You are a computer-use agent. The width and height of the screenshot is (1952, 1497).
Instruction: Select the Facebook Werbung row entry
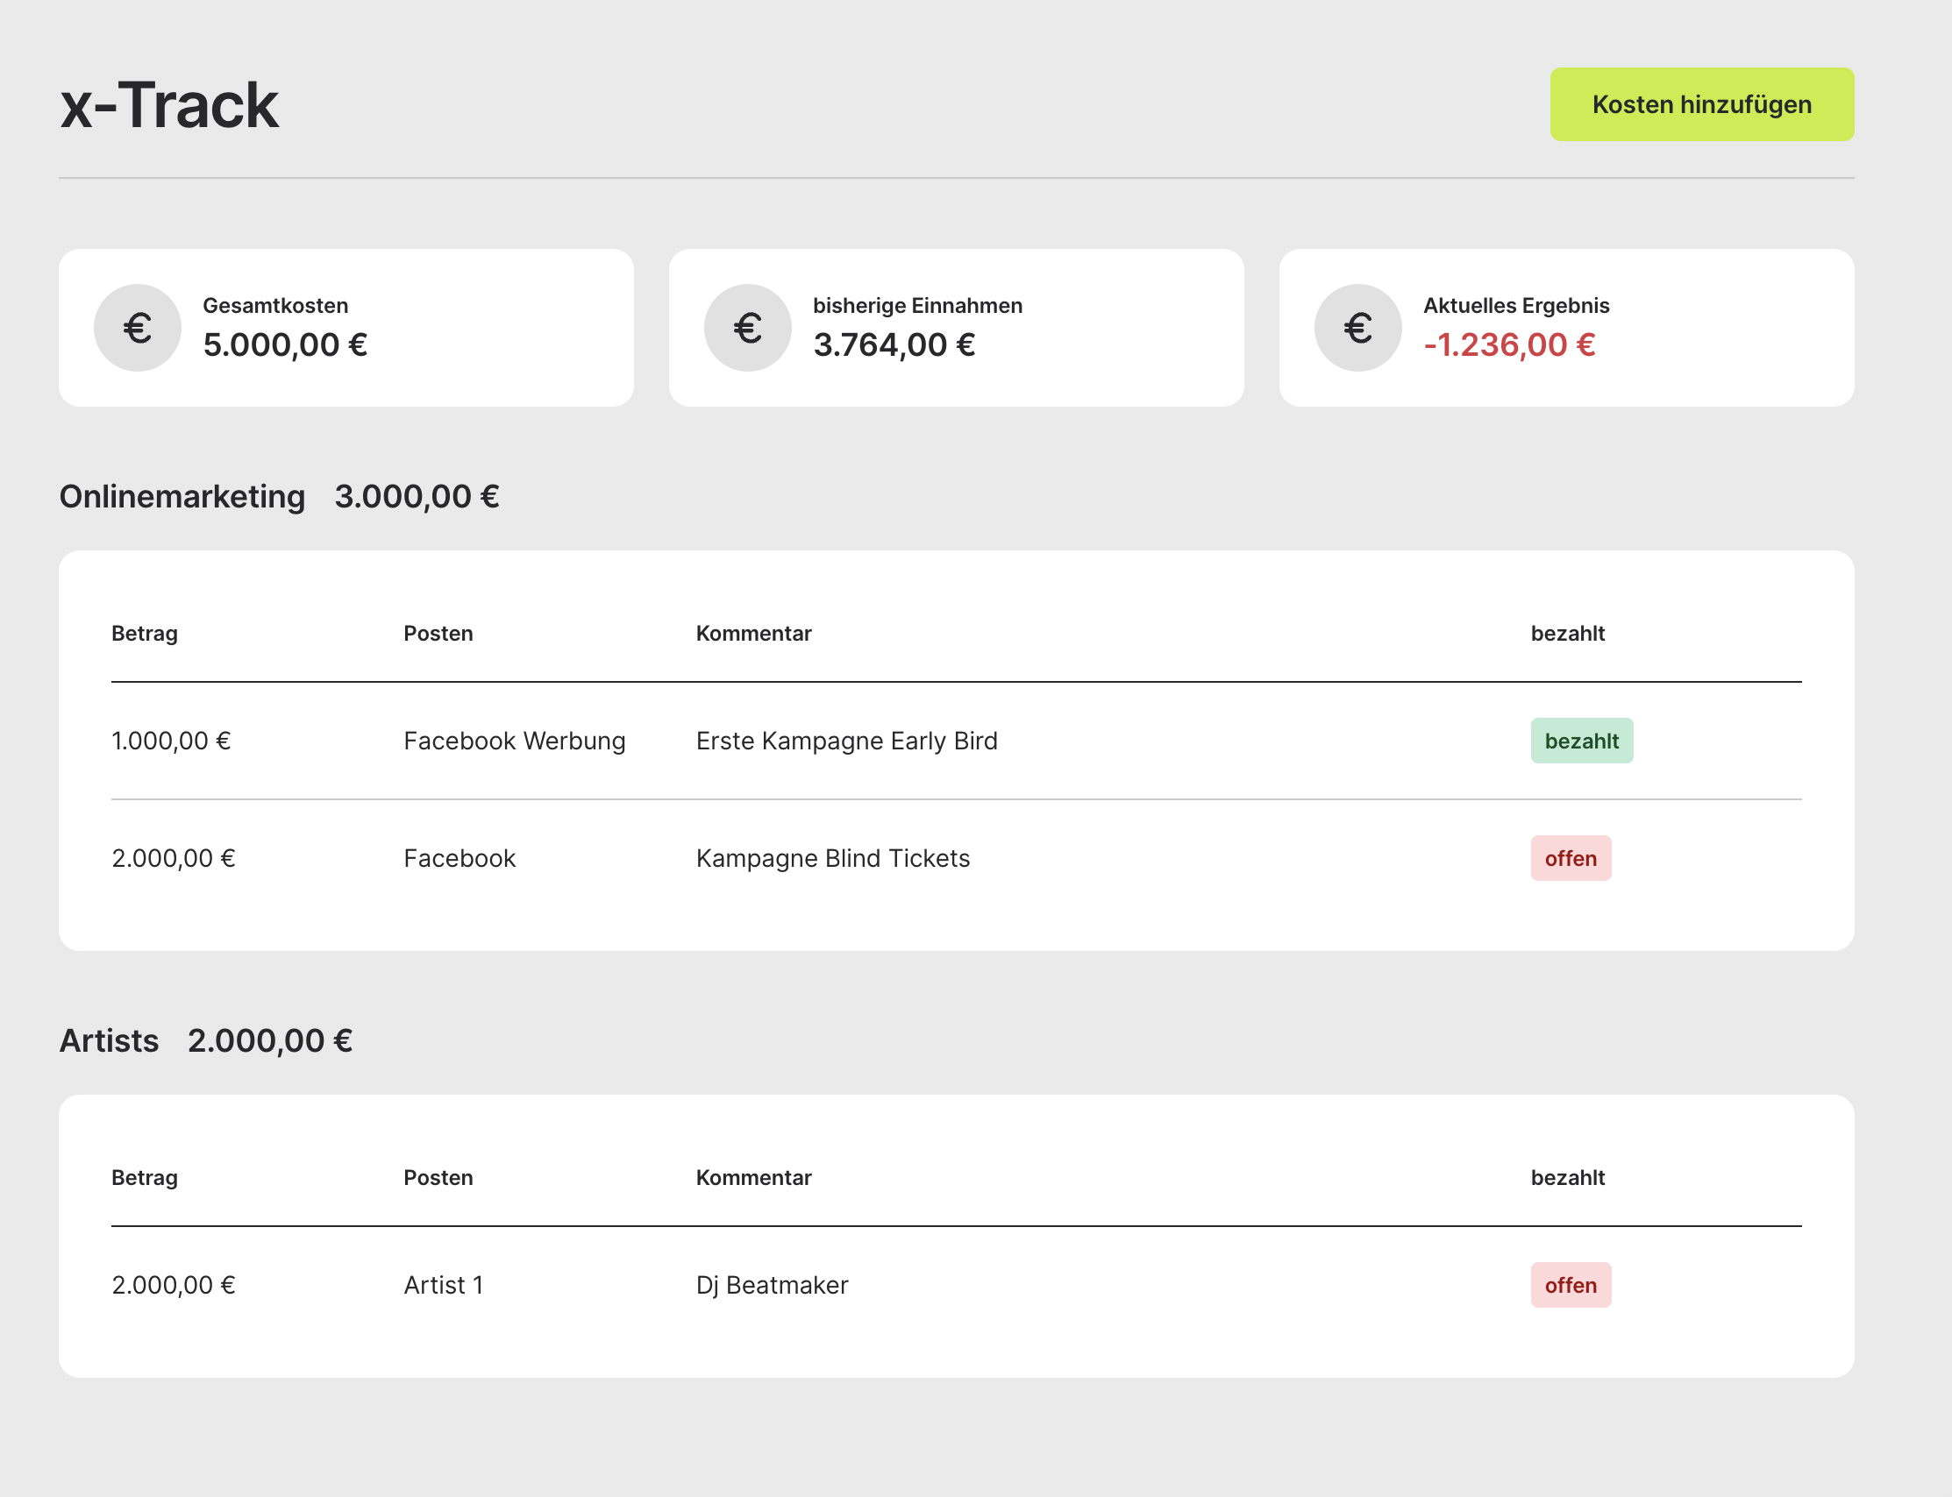point(514,741)
